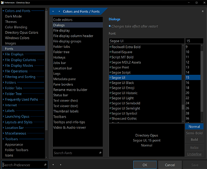The image size is (207, 169).
Task: Expand the Frequently Used Paths category
Action: pos(3,99)
